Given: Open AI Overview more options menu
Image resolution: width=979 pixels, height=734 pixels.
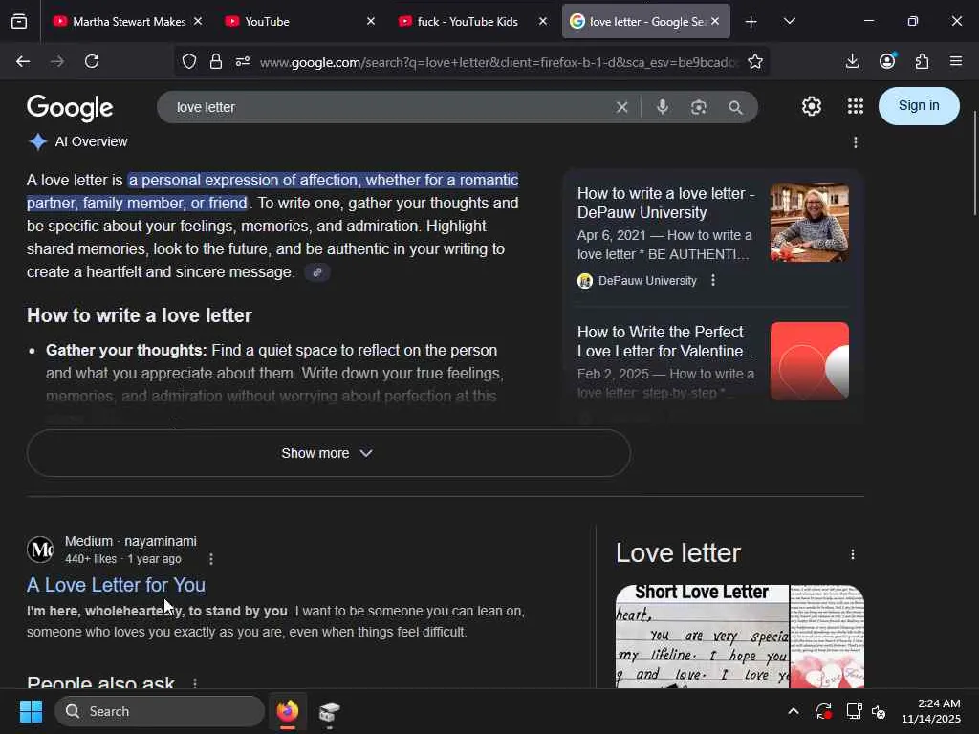Looking at the screenshot, I should (856, 142).
